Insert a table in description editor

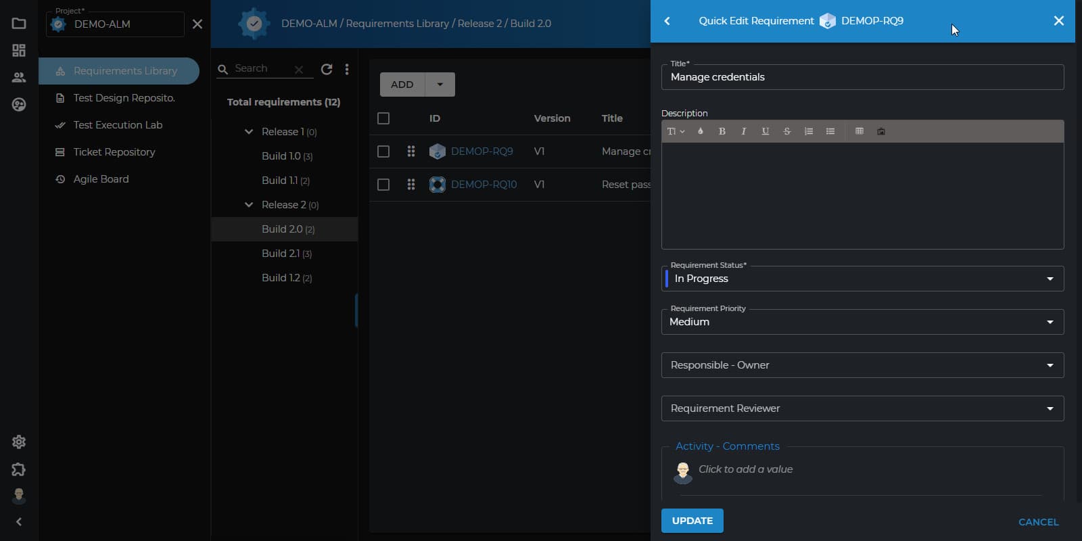point(860,131)
